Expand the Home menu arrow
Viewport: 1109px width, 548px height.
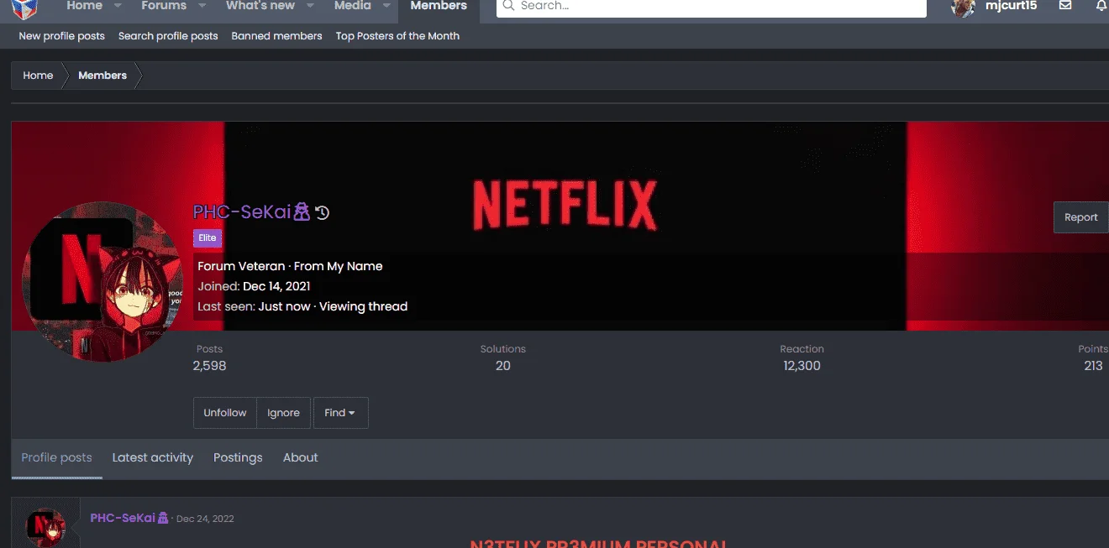tap(118, 6)
